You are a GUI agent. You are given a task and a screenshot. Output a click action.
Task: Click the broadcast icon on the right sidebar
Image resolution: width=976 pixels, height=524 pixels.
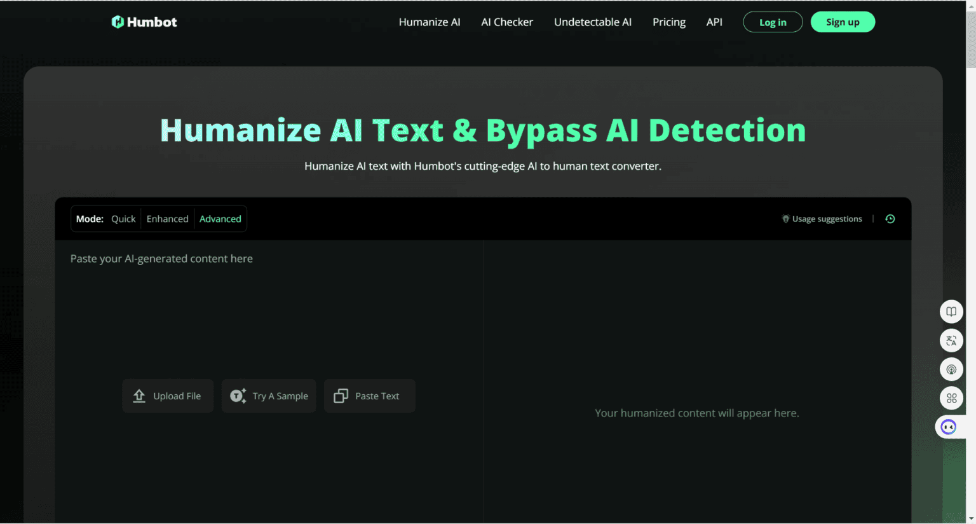click(x=951, y=369)
